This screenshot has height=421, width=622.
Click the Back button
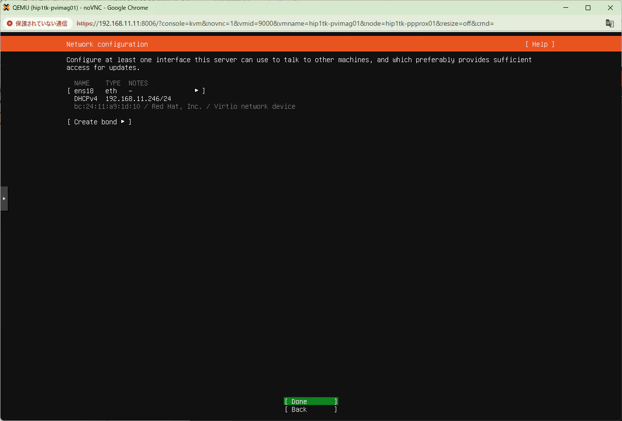pos(311,409)
